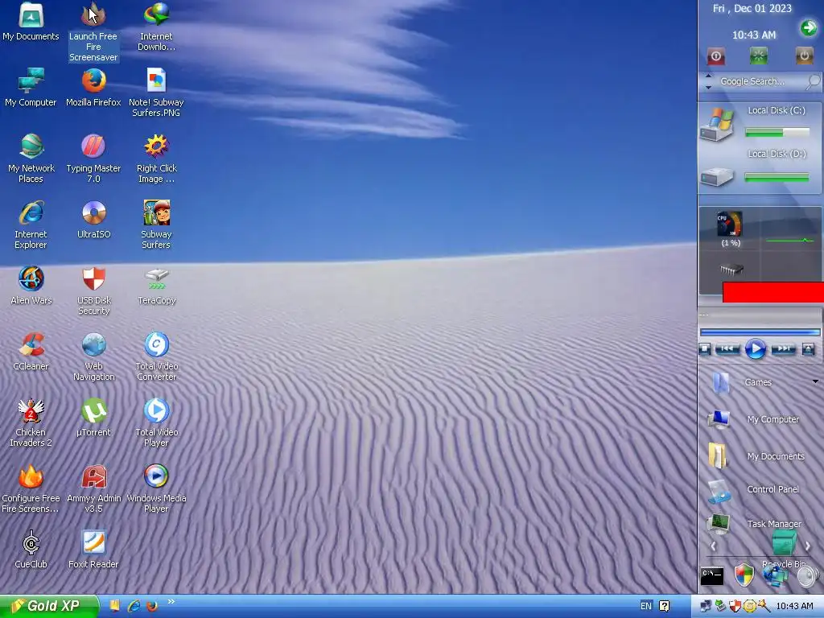Launch TeraCopy desktop shortcut
The width and height of the screenshot is (824, 618).
[156, 286]
